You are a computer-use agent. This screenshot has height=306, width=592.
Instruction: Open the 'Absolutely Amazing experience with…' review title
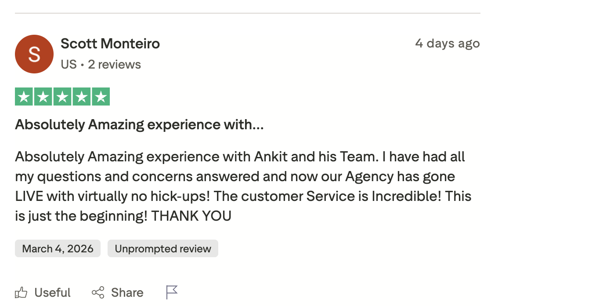(x=139, y=125)
